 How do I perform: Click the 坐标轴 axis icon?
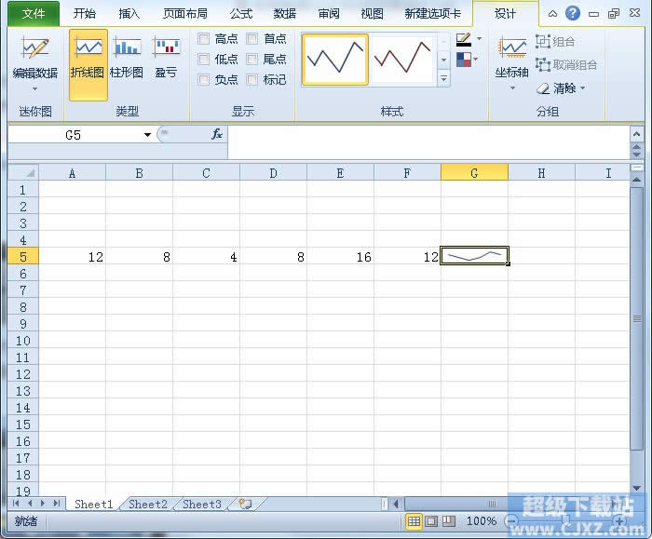coord(512,49)
